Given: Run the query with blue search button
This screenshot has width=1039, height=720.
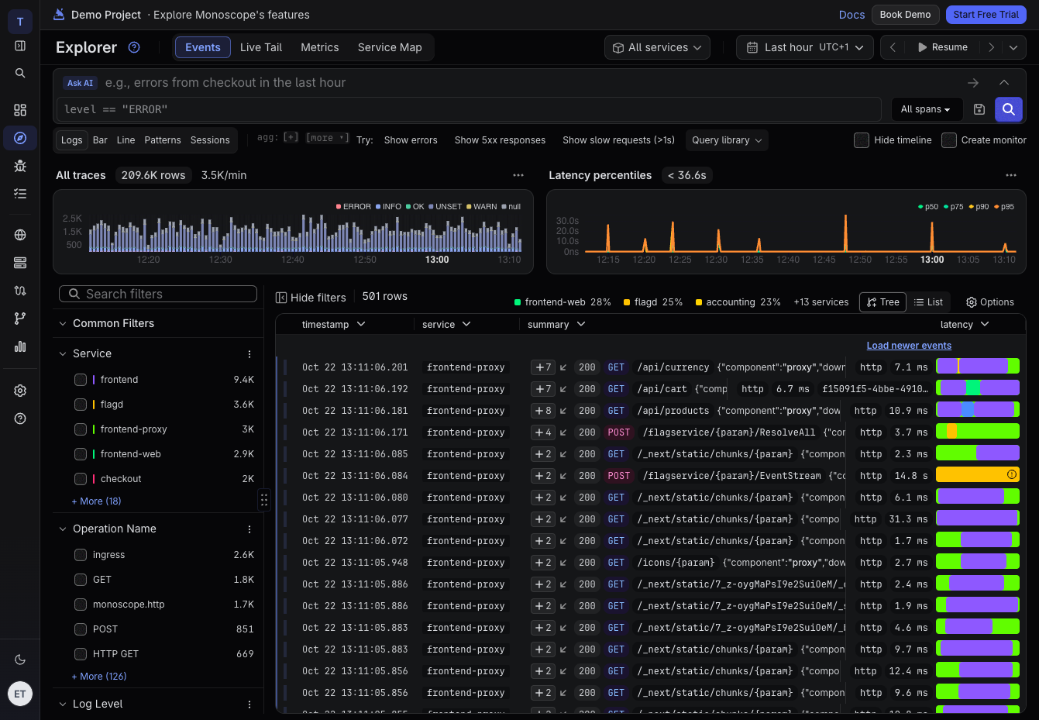Looking at the screenshot, I should (1009, 109).
